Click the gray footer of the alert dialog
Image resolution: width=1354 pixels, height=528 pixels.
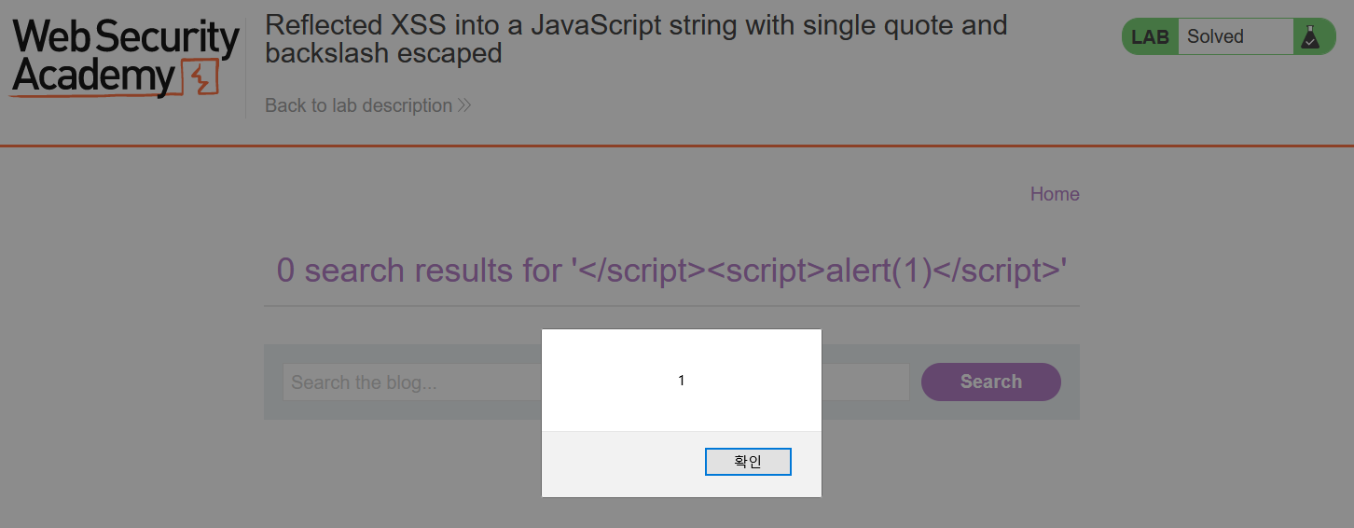click(615, 464)
